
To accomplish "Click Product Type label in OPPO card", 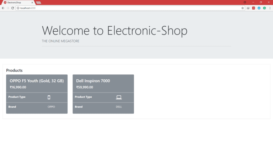I will coord(17,97).
